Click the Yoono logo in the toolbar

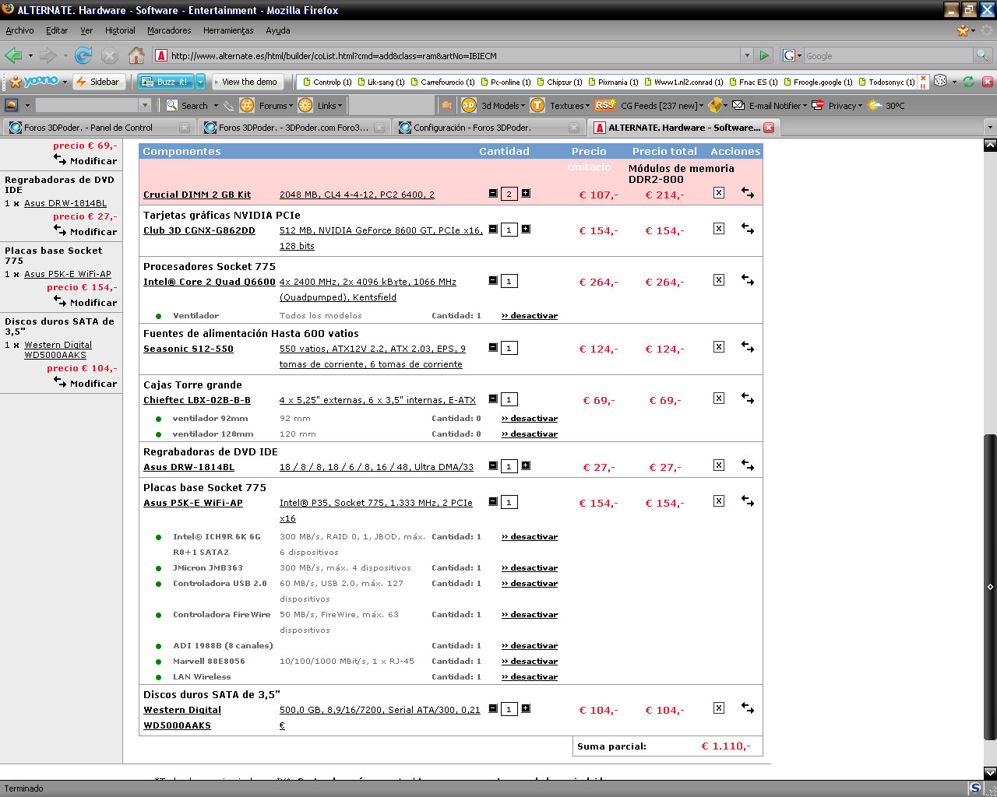pyautogui.click(x=35, y=81)
